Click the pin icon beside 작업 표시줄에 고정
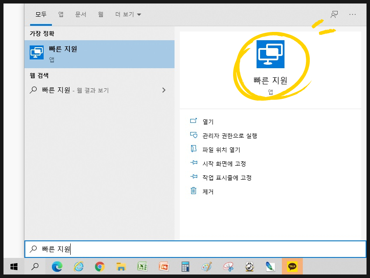The width and height of the screenshot is (370, 278). 194,177
